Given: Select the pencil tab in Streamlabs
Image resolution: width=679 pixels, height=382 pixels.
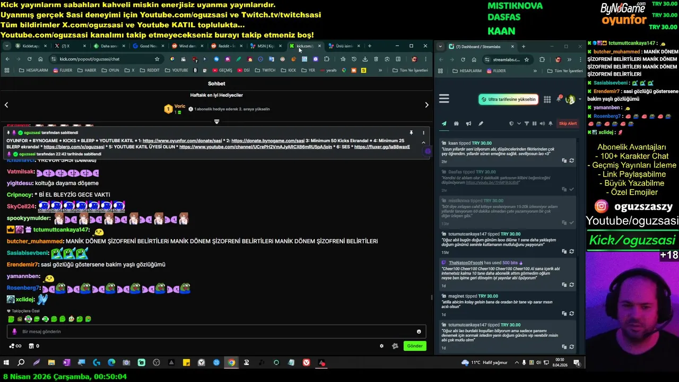Looking at the screenshot, I should coord(481,124).
